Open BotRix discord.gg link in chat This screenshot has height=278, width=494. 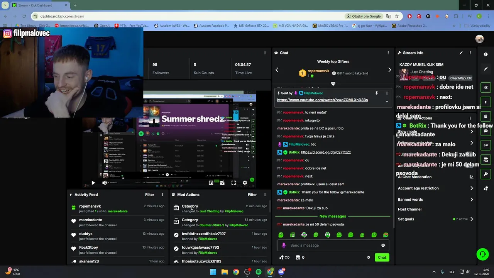click(326, 153)
